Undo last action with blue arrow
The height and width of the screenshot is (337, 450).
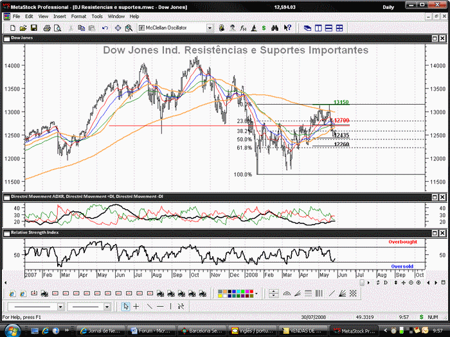pos(105,28)
